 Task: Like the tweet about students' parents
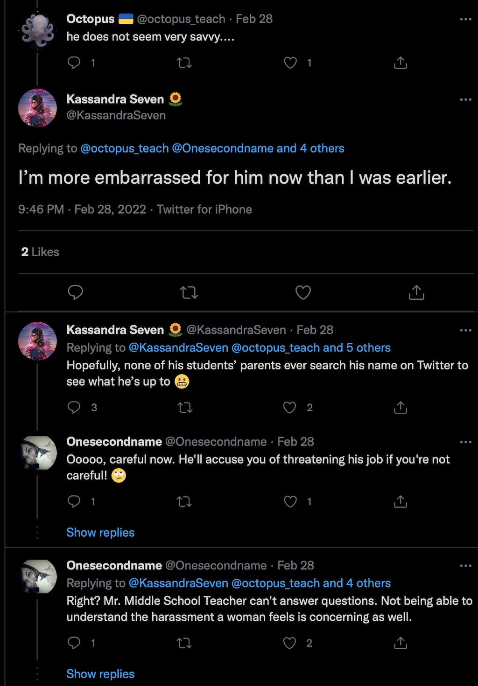click(x=290, y=407)
